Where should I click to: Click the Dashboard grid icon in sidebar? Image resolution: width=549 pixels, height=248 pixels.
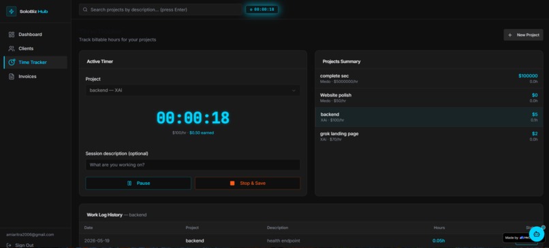tap(12, 35)
